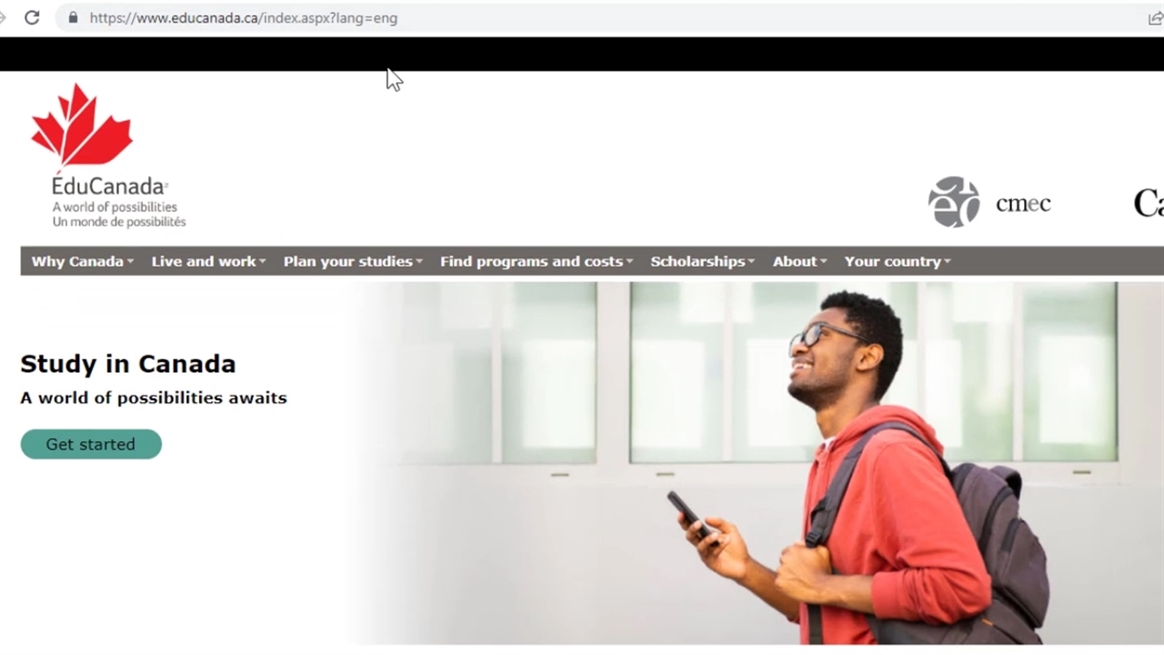The height and width of the screenshot is (655, 1164).
Task: Open the cmec logo link
Action: click(989, 202)
